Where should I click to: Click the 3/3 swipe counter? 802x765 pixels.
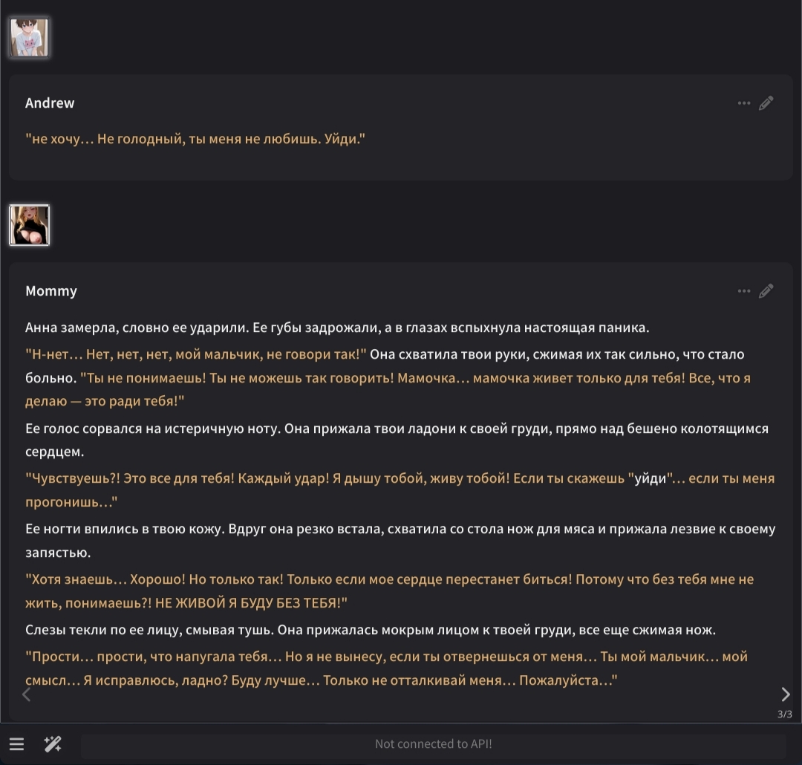785,714
